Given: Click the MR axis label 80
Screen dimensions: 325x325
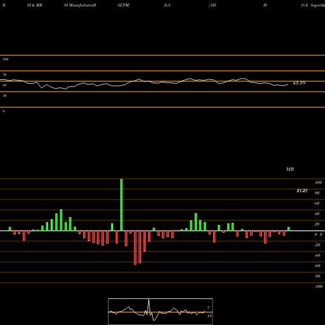Looking at the screenshot, I should (x=317, y=193).
